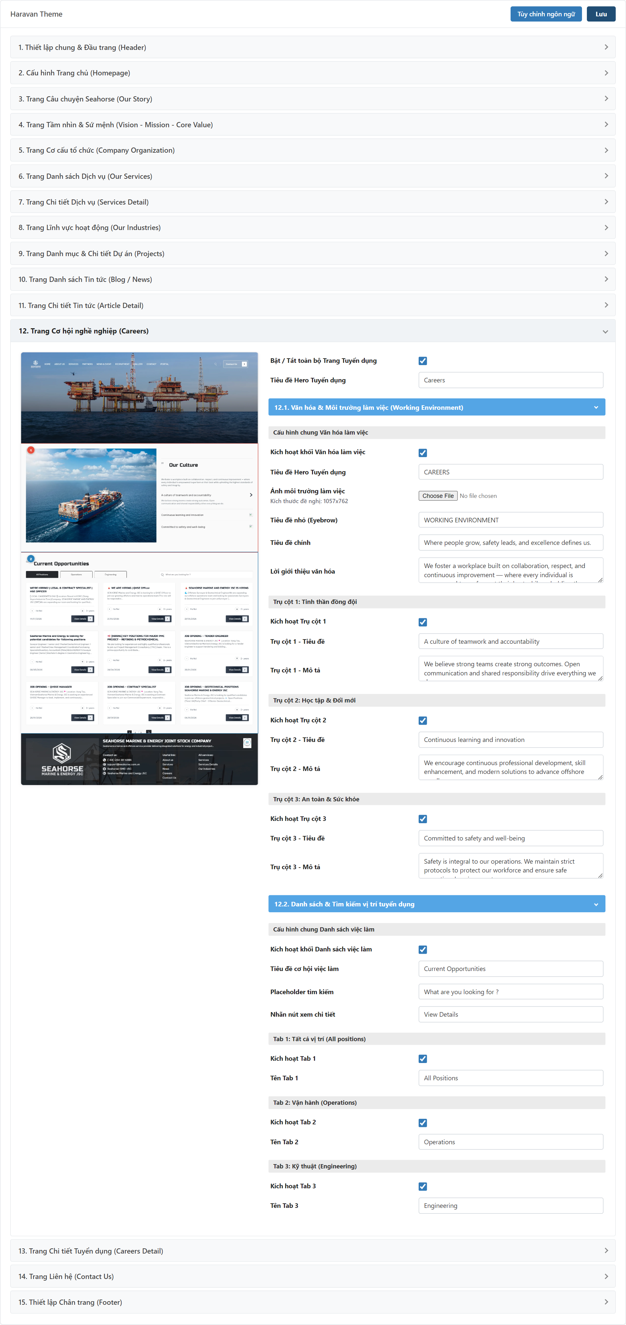Viewport: 626px width, 1325px height.
Task: Toggle Kích hoạt Tab 3 checkbox
Action: point(423,1186)
